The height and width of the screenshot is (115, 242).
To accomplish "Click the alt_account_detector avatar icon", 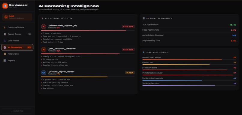I will click(x=44, y=50).
